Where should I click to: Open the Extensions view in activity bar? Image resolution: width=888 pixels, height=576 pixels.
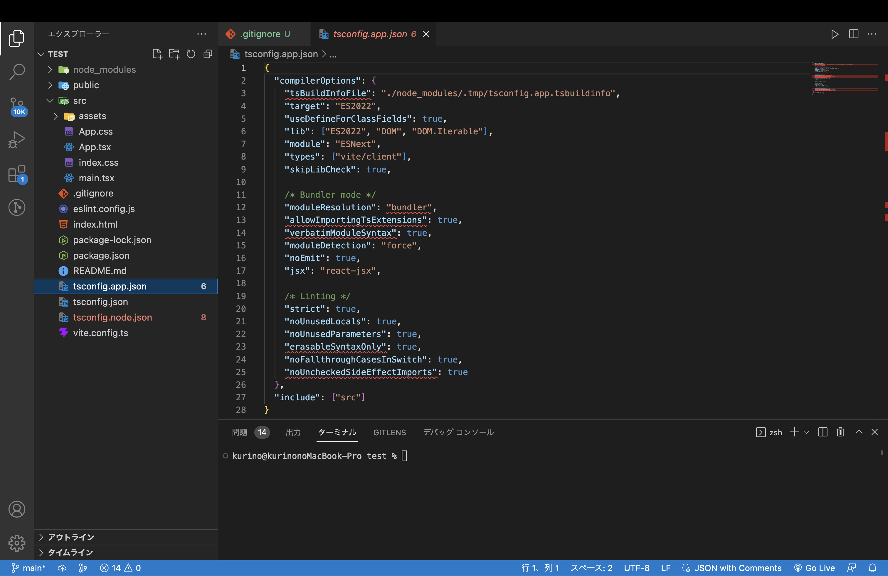click(x=17, y=174)
